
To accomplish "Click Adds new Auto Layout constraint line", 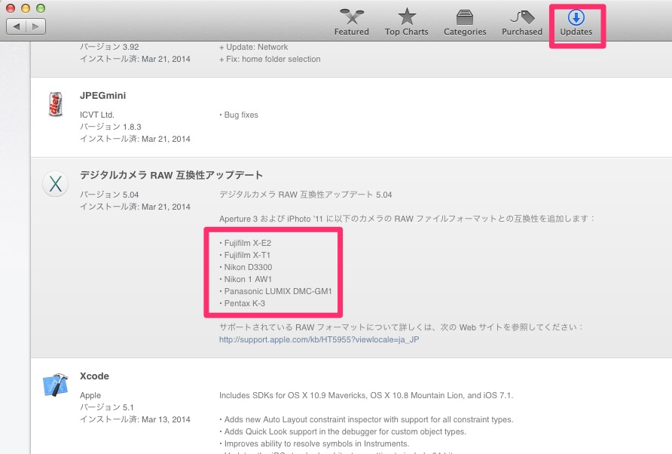I will (366, 419).
